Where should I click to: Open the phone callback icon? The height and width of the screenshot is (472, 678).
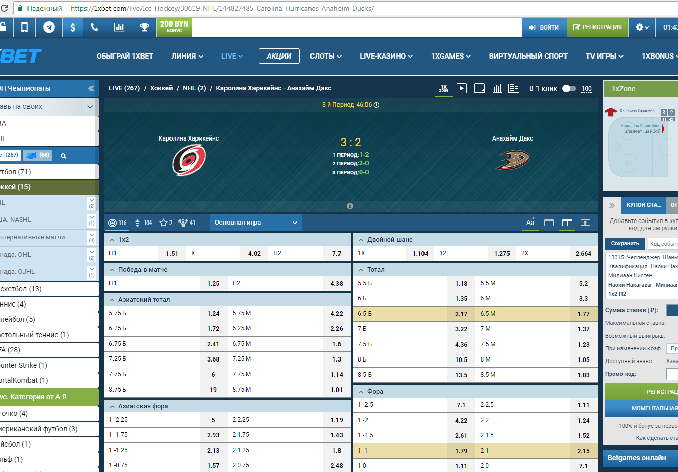94,27
